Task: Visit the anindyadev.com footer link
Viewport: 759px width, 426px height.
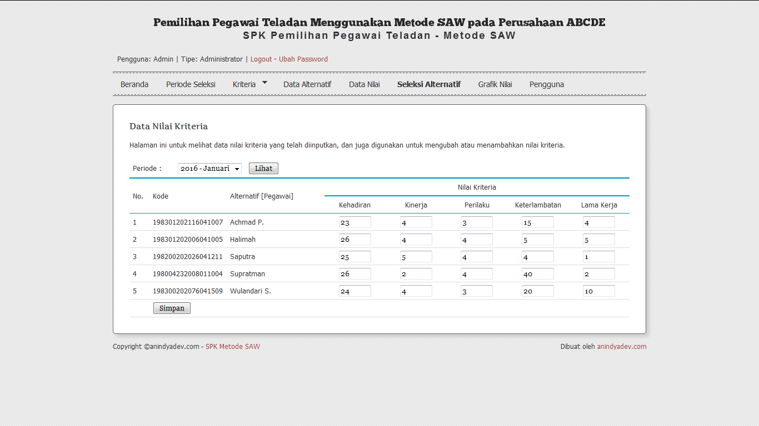Action: pyautogui.click(x=622, y=347)
